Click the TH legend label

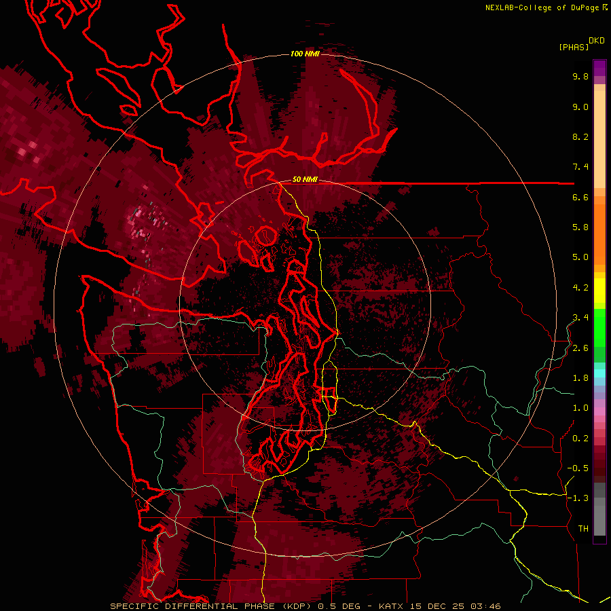tap(583, 529)
